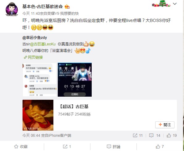Image resolution: width=184 pixels, height=151 pixels.
Task: Click the original post repost icon showing 11
Action: [x=138, y=136]
